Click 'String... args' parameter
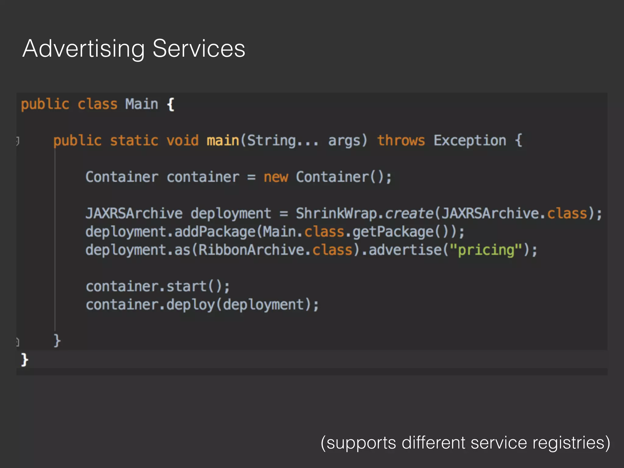The image size is (624, 468). point(303,141)
